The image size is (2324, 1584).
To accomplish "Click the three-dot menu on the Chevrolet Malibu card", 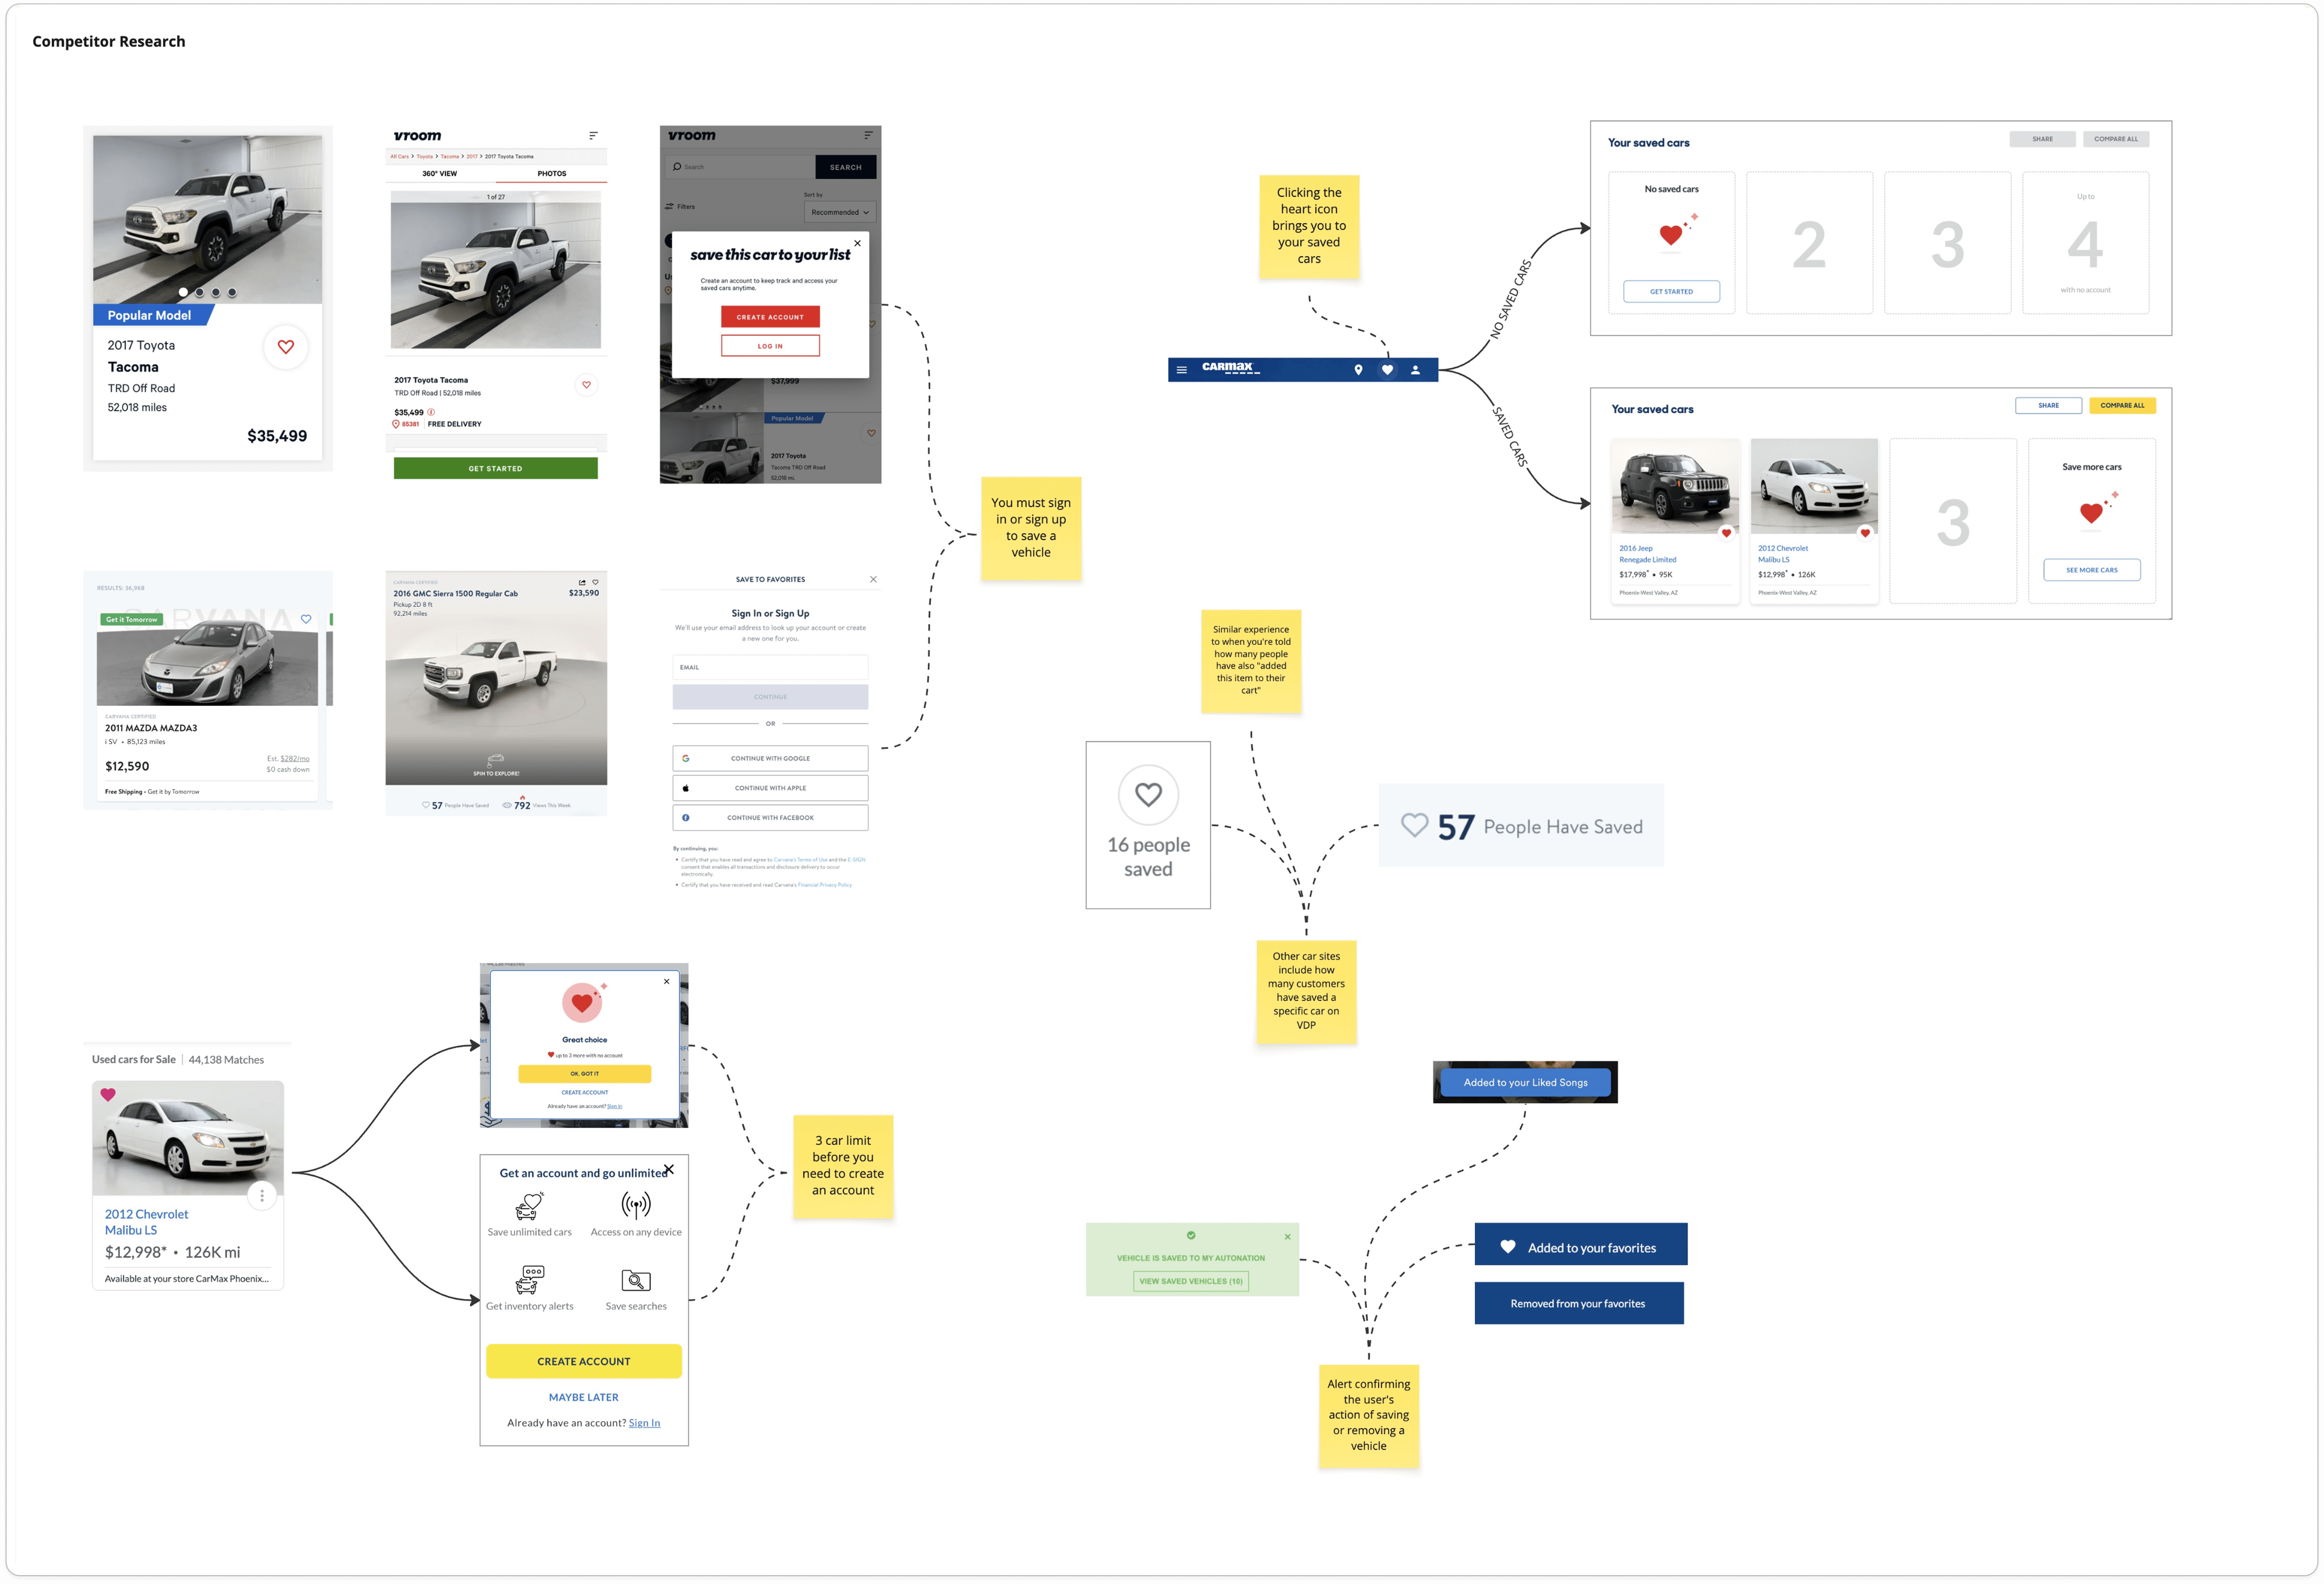I will click(x=262, y=1195).
